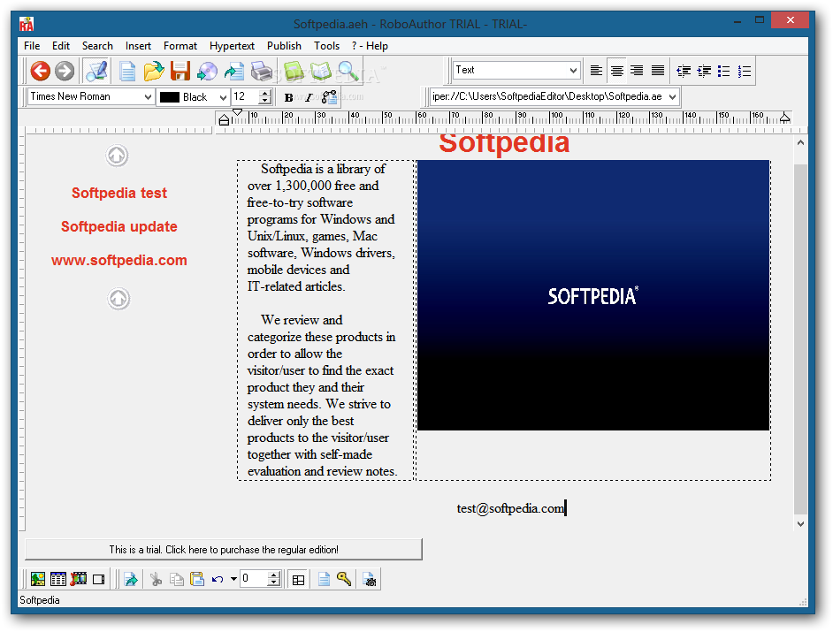Screen dimensions: 833x632
Task: Open the www.softpedia.com link
Action: (x=119, y=260)
